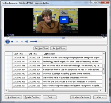Viewport: 111px width, 103px height.
Task: Select start time 00:01:46.436
Action: pos(20,81)
